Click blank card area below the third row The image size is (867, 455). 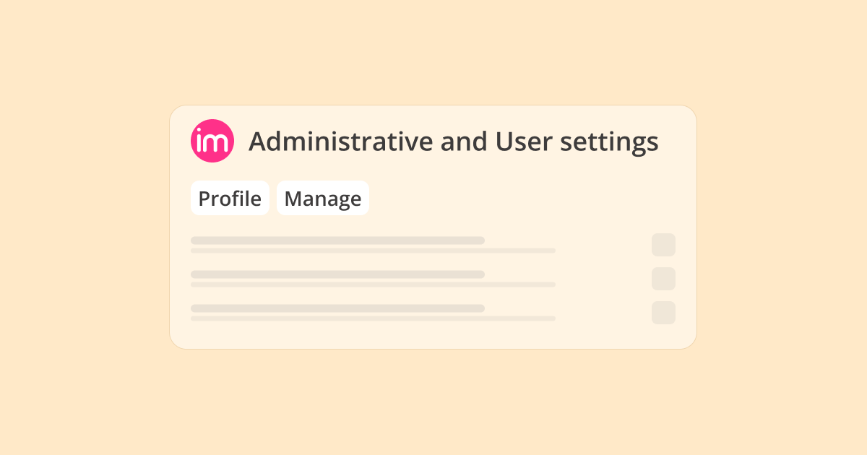(x=433, y=335)
